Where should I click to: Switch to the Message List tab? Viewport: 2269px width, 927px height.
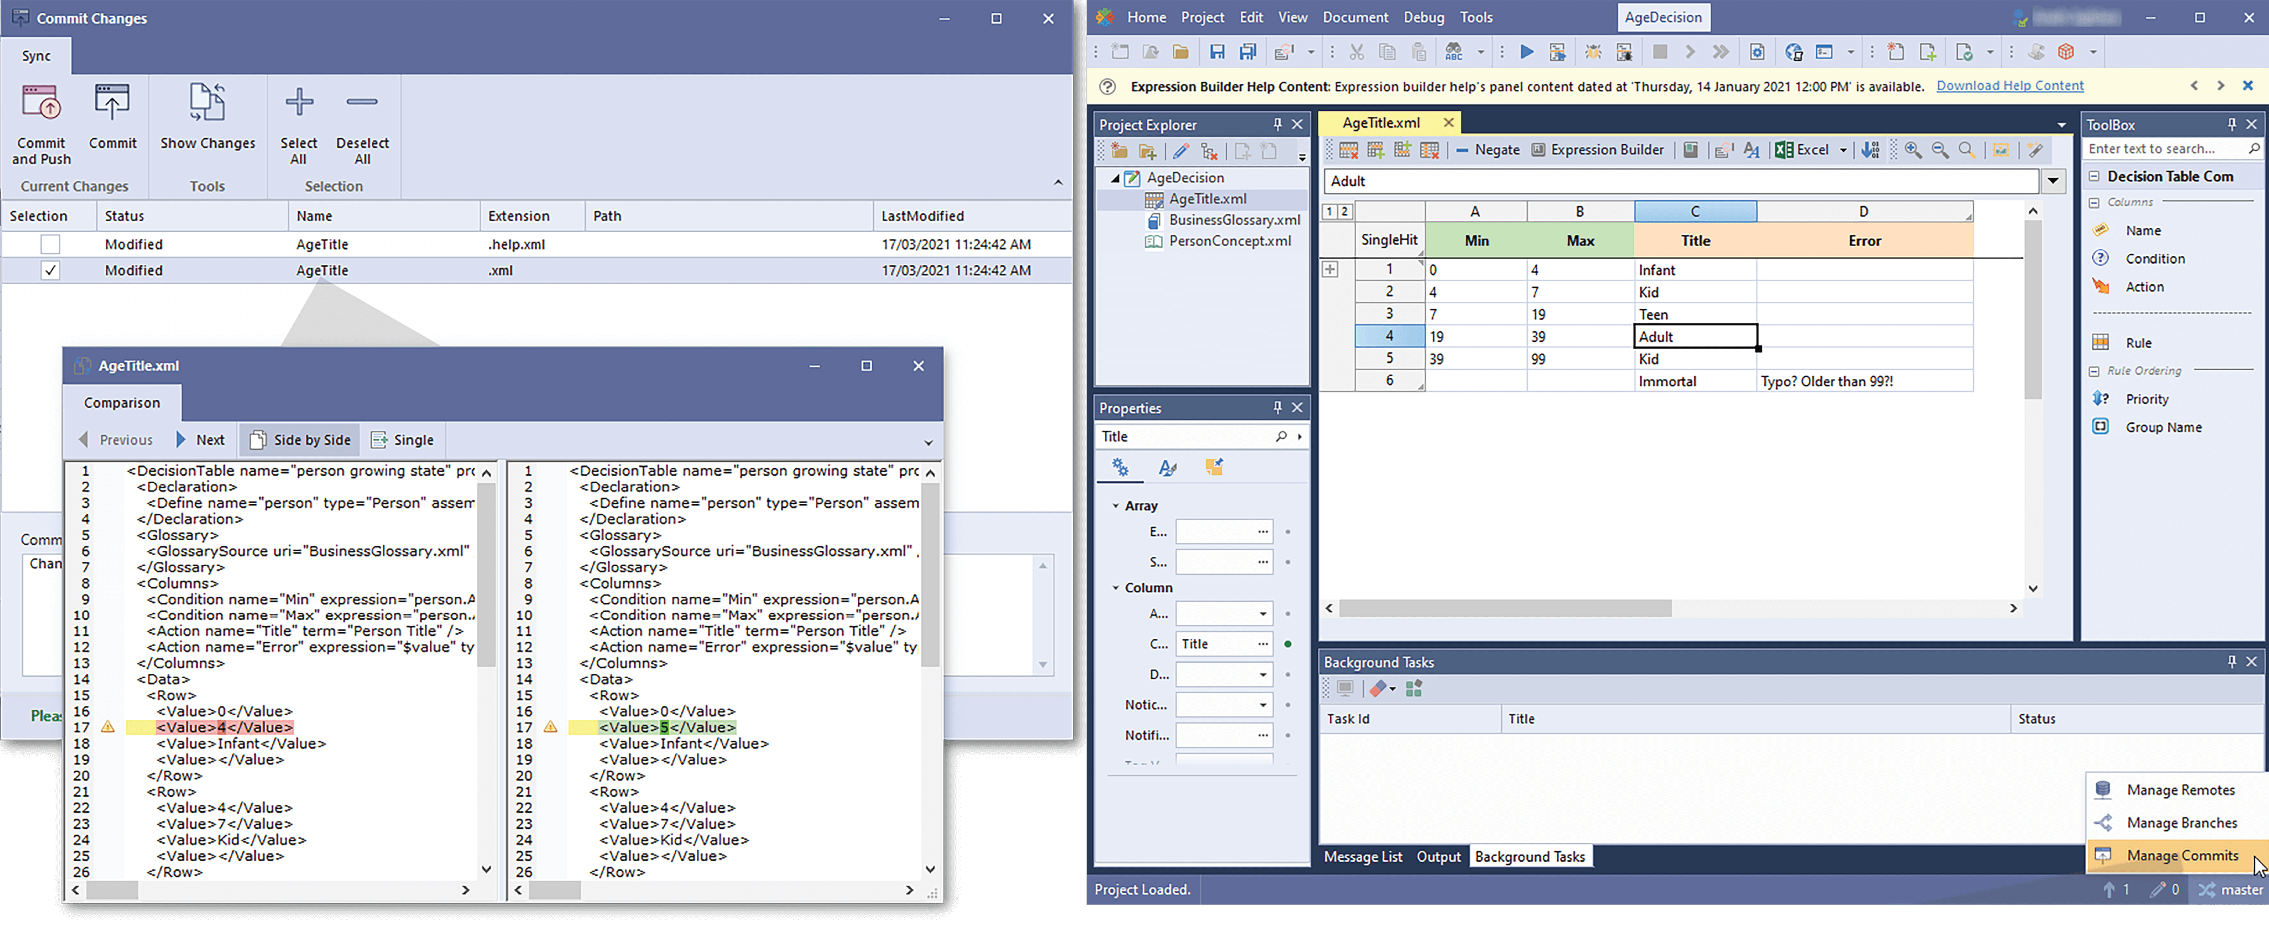click(1363, 857)
